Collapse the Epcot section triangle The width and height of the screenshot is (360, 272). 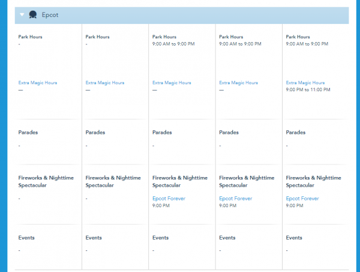[x=22, y=14]
